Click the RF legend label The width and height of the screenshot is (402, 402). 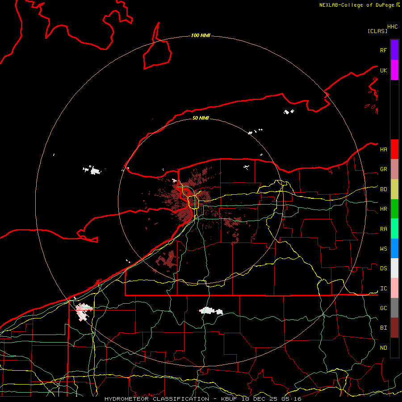tap(383, 50)
